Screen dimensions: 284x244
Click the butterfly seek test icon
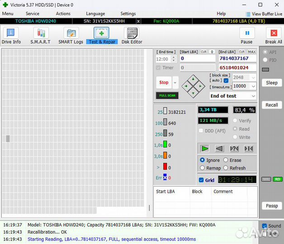[x=249, y=149]
